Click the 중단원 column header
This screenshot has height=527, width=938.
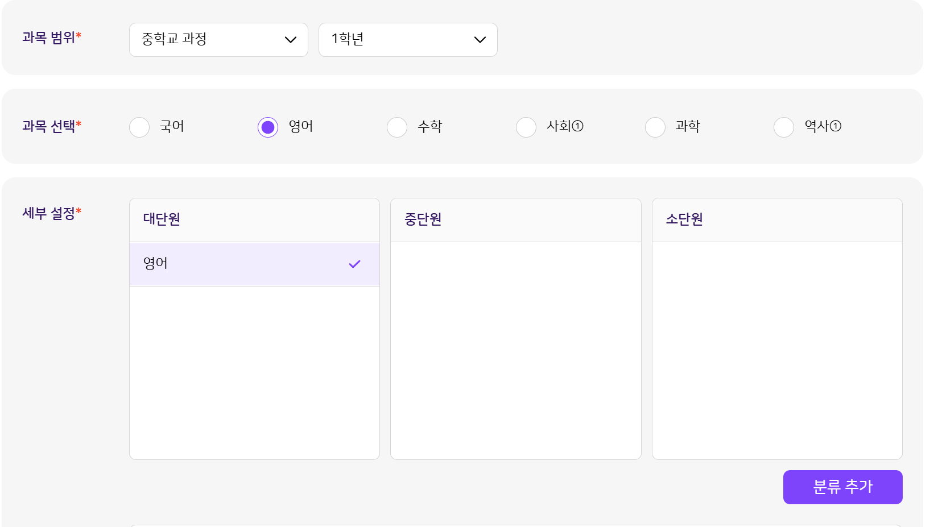423,219
